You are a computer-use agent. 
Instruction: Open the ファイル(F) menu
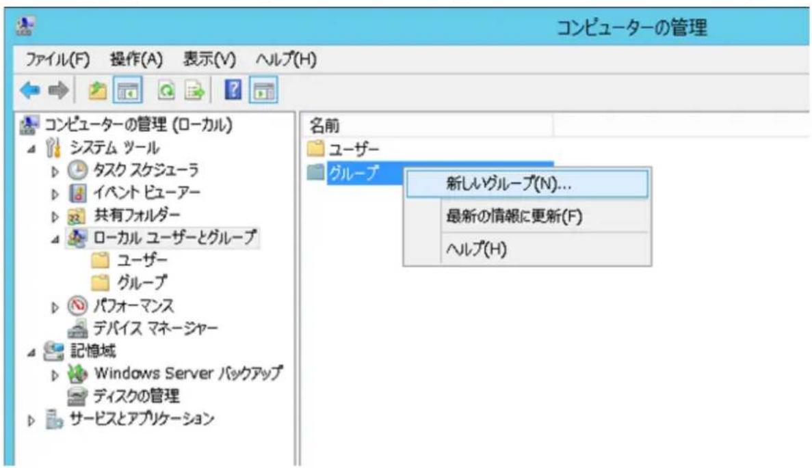[58, 59]
